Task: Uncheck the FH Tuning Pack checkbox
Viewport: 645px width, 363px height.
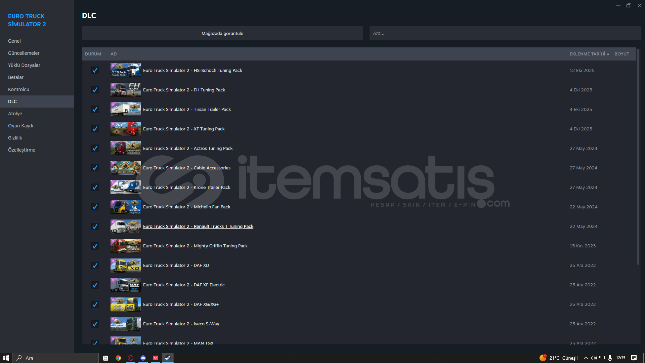Action: point(95,90)
